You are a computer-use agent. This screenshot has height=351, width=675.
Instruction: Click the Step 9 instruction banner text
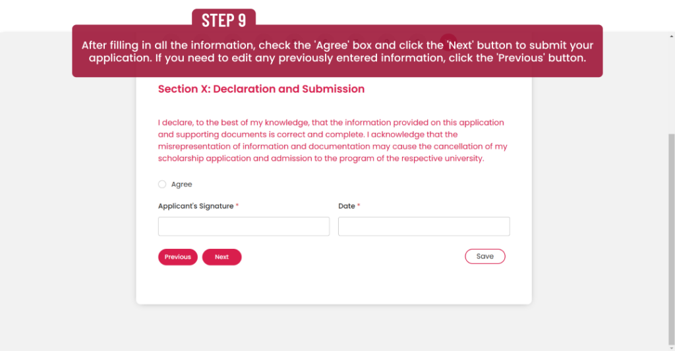(x=337, y=51)
